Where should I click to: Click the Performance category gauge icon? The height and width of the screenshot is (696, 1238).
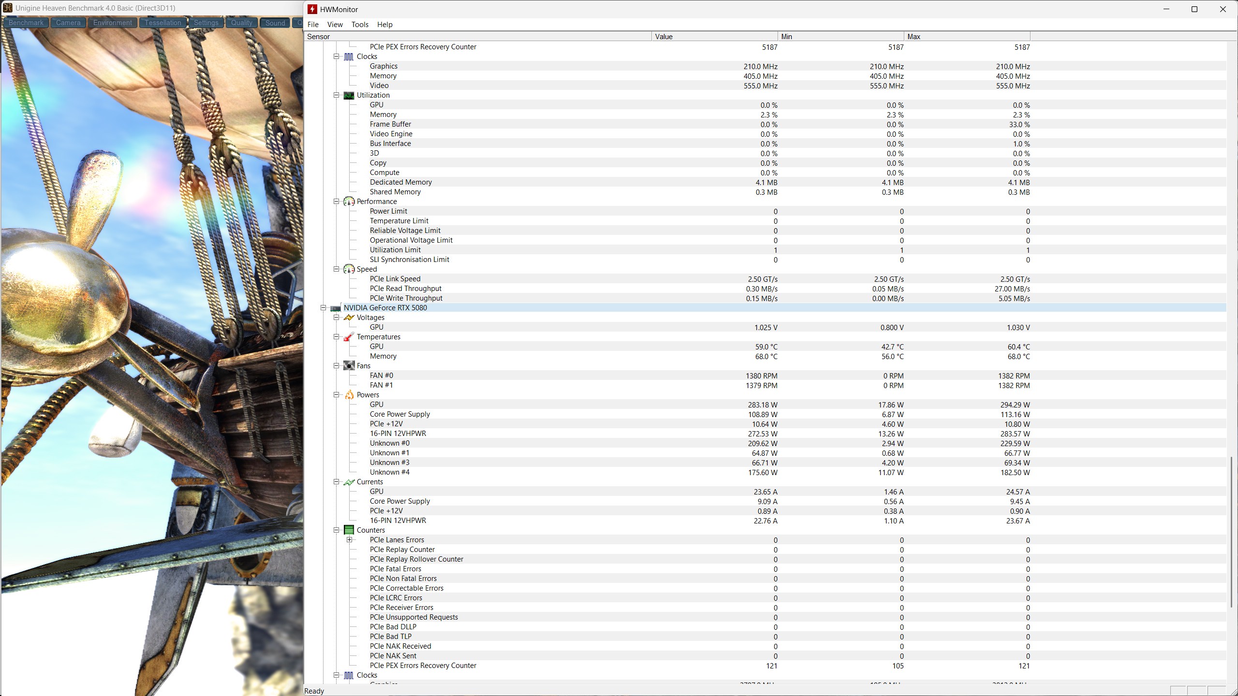point(349,202)
